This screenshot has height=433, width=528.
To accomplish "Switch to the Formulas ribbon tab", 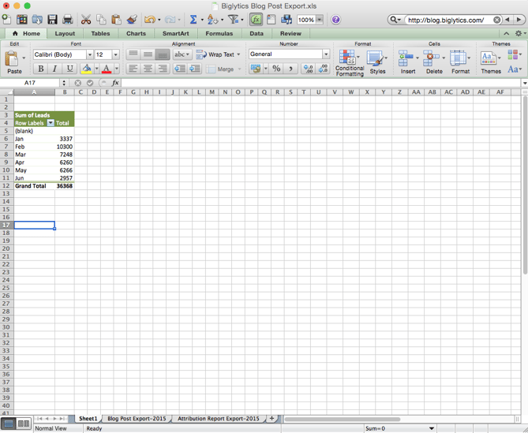I will [x=219, y=34].
